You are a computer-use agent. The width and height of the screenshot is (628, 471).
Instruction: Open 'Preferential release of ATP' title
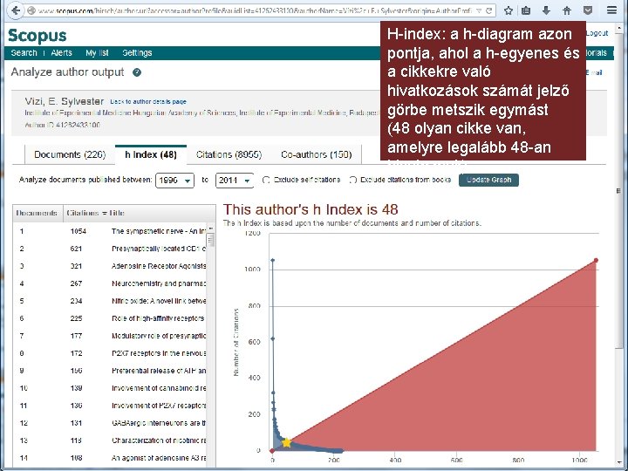[159, 371]
